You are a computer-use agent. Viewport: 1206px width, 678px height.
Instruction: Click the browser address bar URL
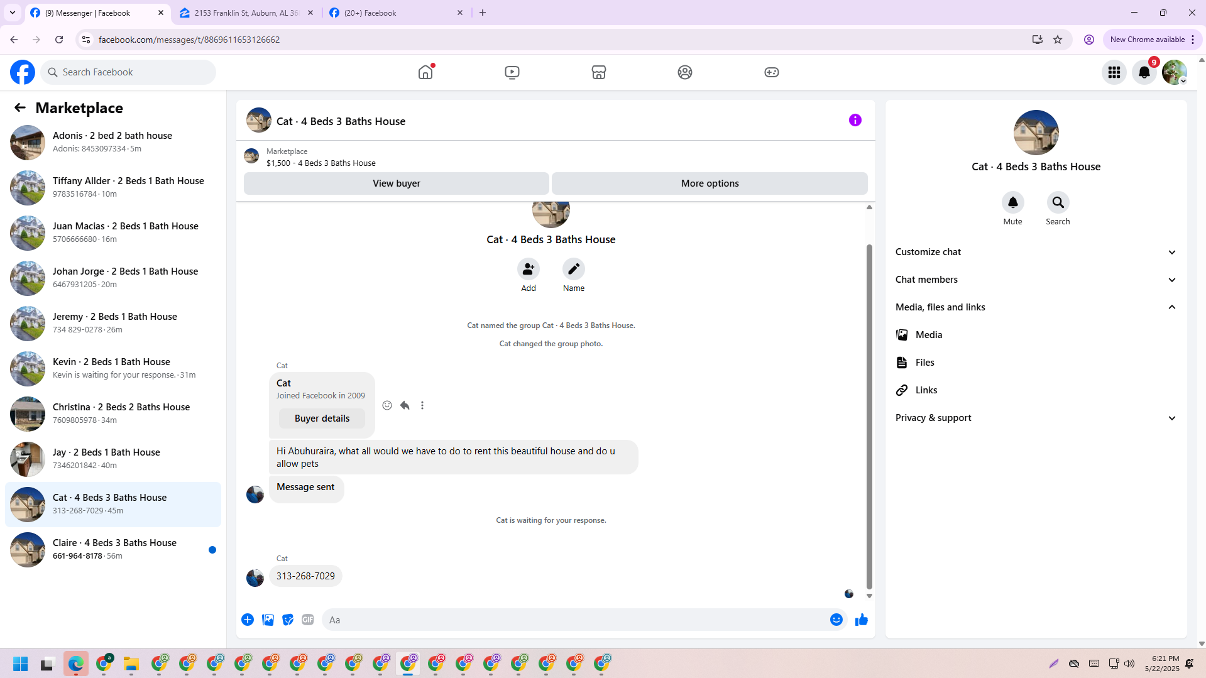pyautogui.click(x=189, y=40)
